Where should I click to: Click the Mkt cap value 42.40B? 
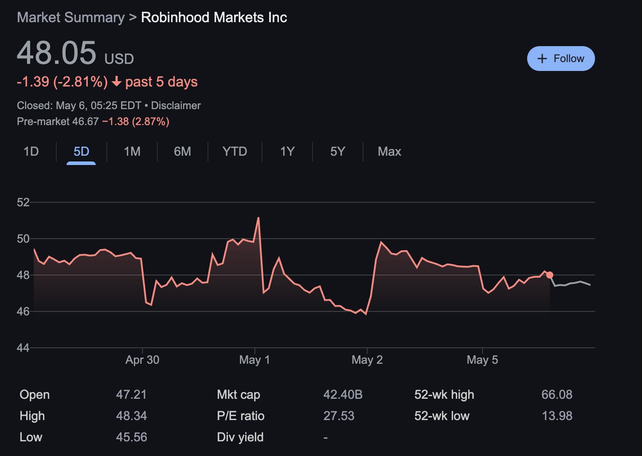tap(343, 395)
